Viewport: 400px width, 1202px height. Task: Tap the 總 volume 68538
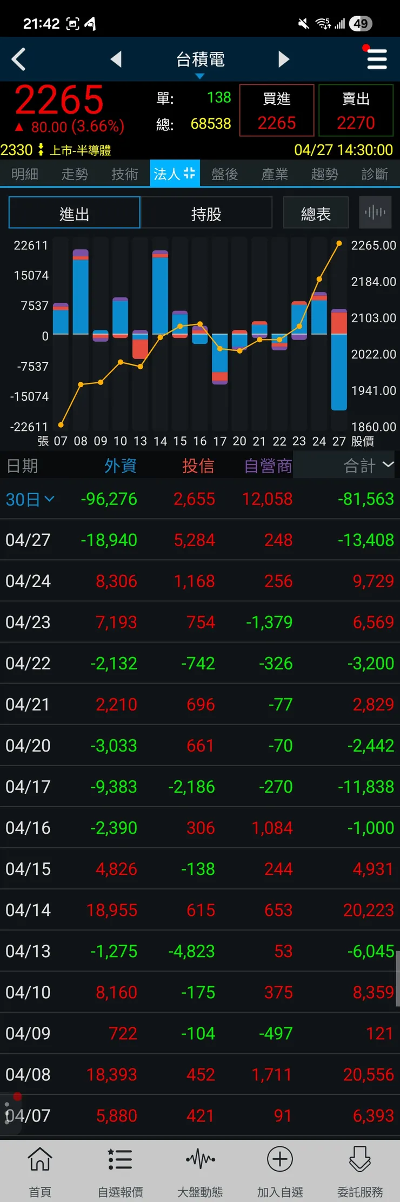pos(211,124)
